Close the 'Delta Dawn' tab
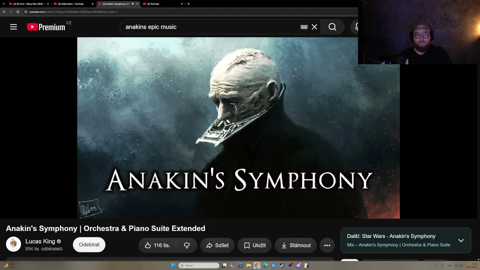 [93, 4]
